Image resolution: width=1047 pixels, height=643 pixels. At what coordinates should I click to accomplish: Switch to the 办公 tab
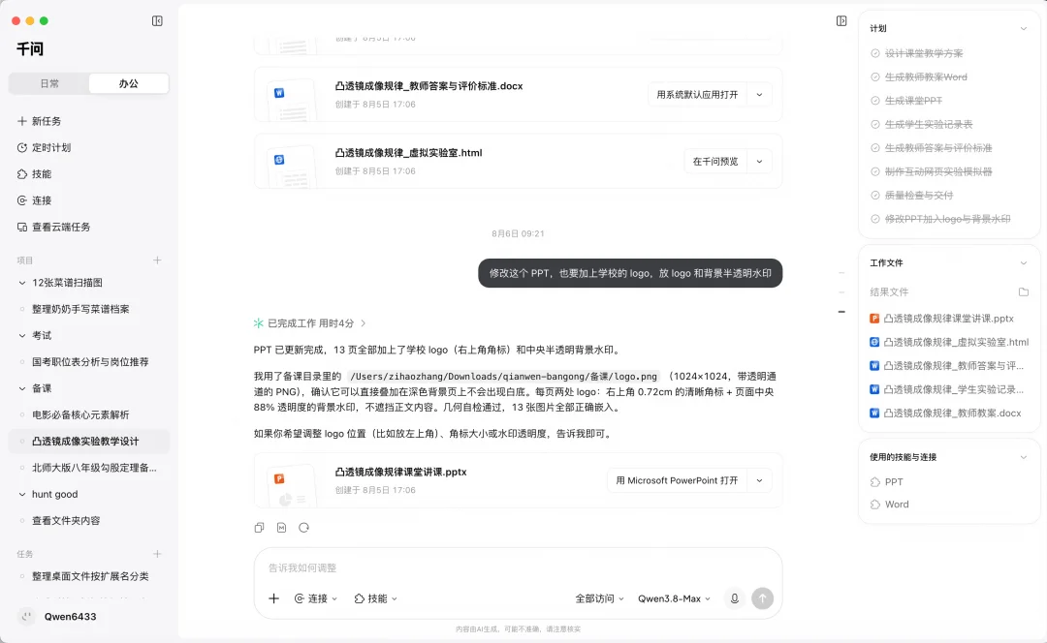(129, 83)
